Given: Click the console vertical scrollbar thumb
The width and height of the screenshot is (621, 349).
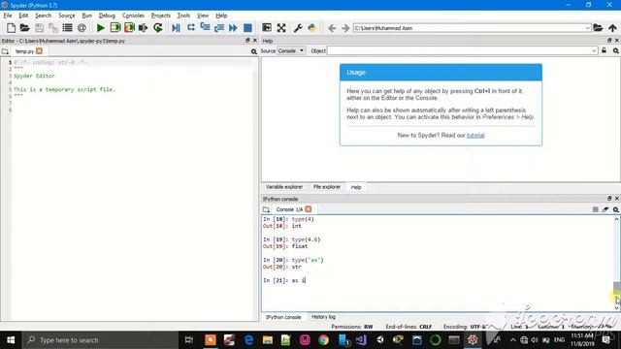Looking at the screenshot, I should click(x=617, y=289).
